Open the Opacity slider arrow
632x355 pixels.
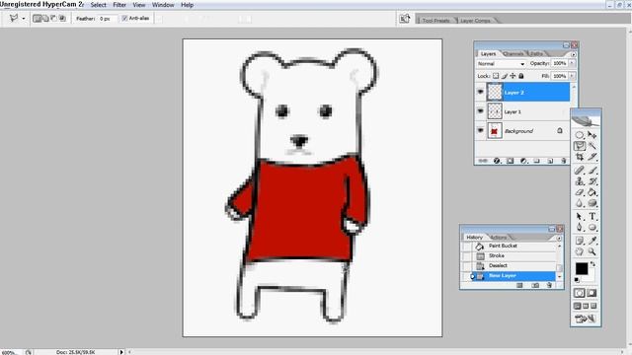point(572,63)
